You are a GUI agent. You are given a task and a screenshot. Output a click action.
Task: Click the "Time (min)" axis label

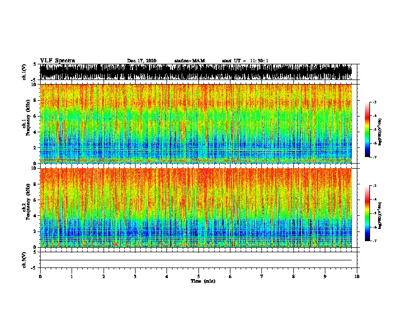coord(203,281)
